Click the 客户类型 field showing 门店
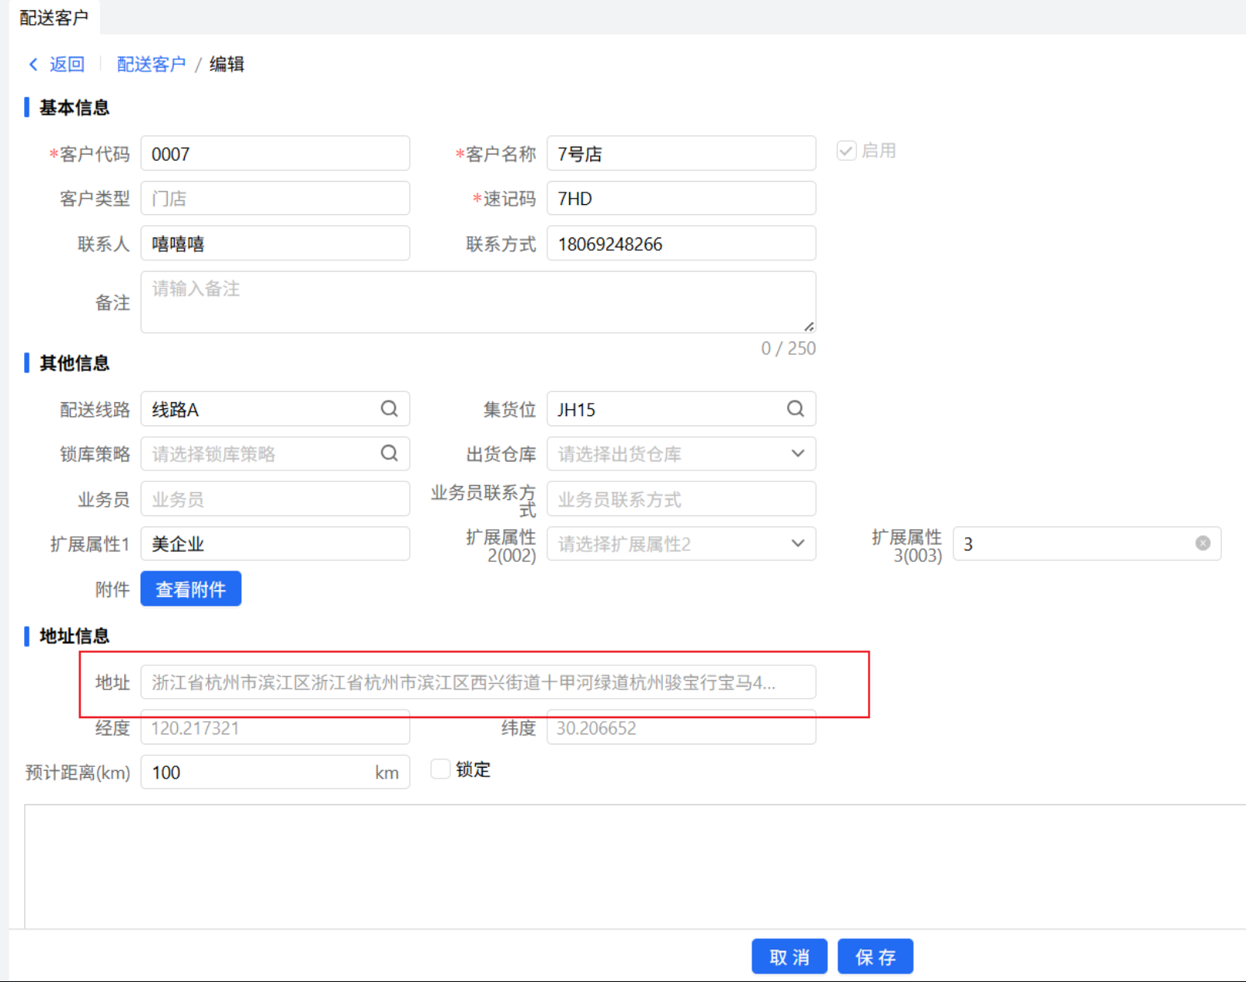The height and width of the screenshot is (982, 1246). [275, 199]
